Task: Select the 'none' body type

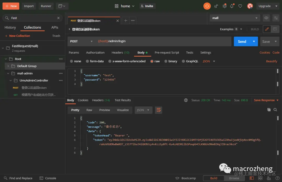Action: click(x=71, y=61)
